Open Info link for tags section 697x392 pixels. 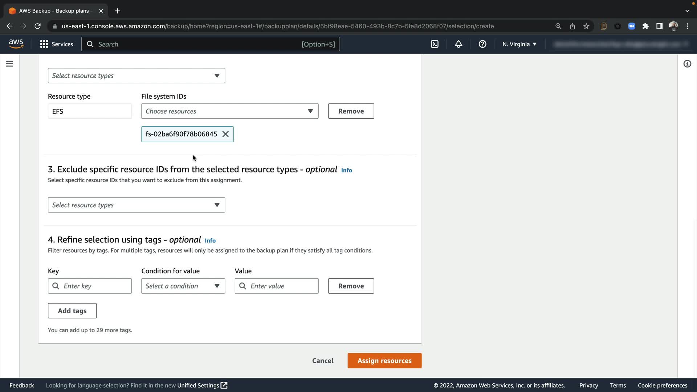point(210,241)
